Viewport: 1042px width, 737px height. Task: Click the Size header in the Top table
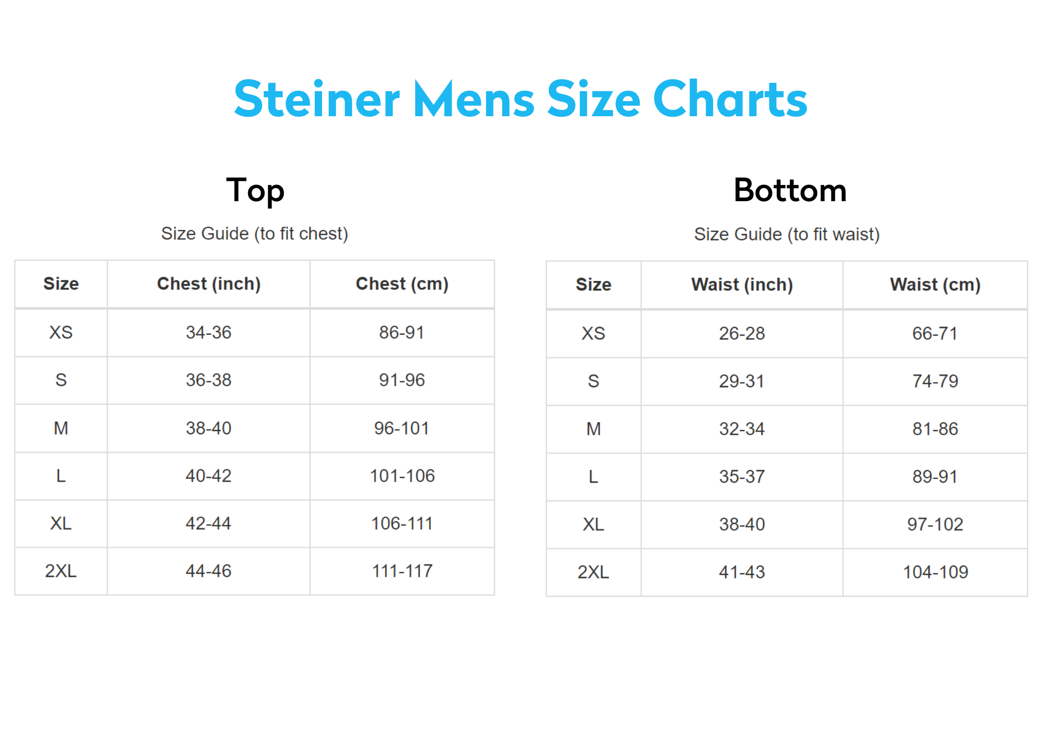point(61,284)
